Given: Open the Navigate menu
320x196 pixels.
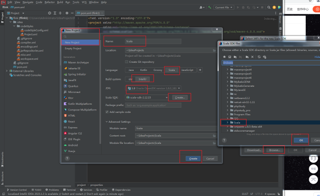Looking at the screenshot, I should click(28, 2).
